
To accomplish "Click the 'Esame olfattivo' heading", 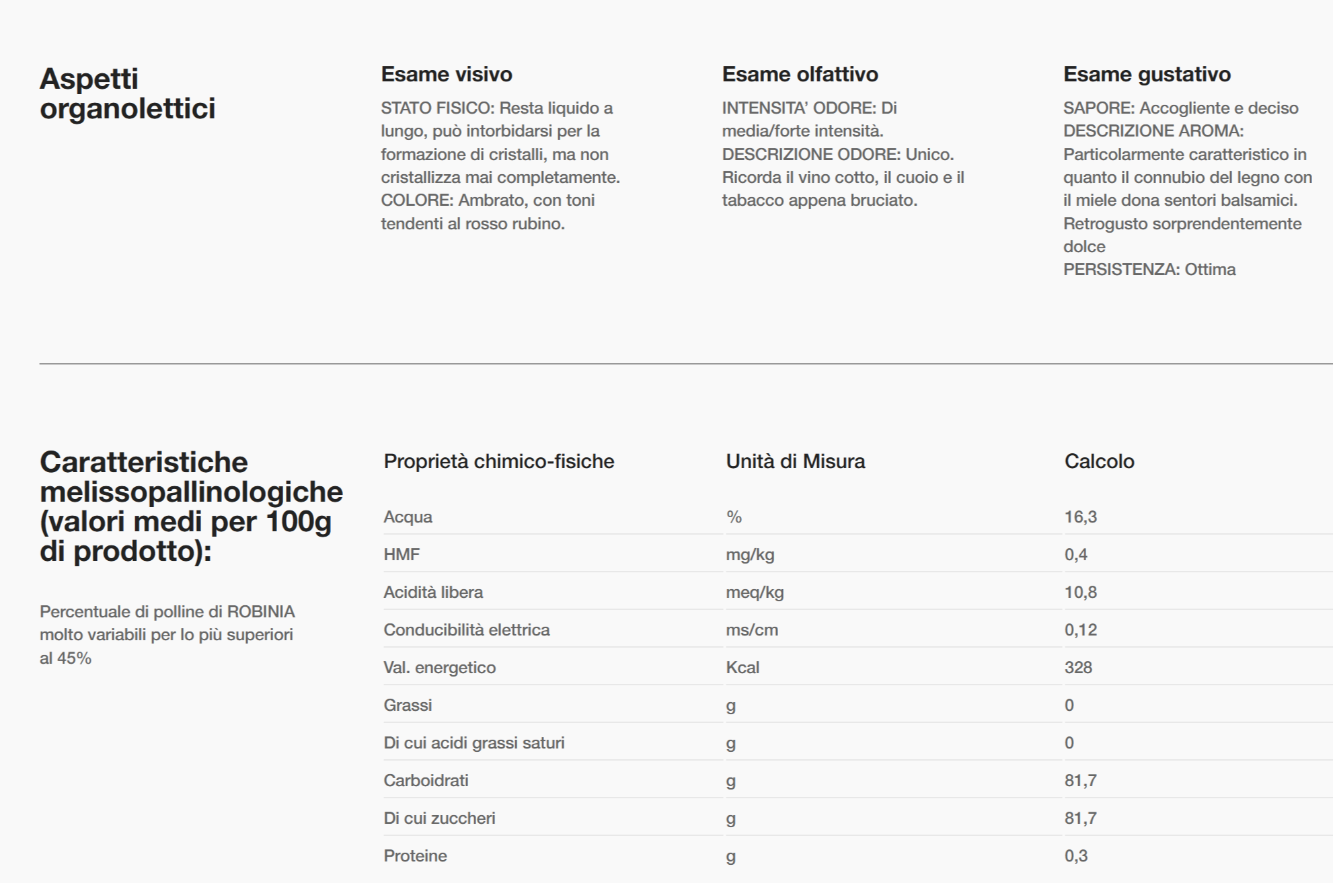I will click(x=800, y=74).
